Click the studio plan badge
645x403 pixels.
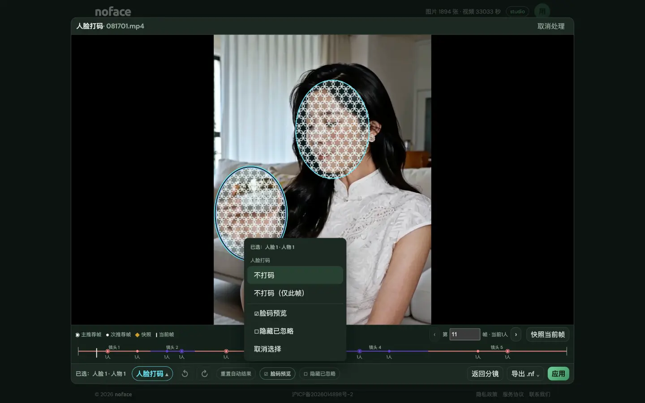(517, 12)
